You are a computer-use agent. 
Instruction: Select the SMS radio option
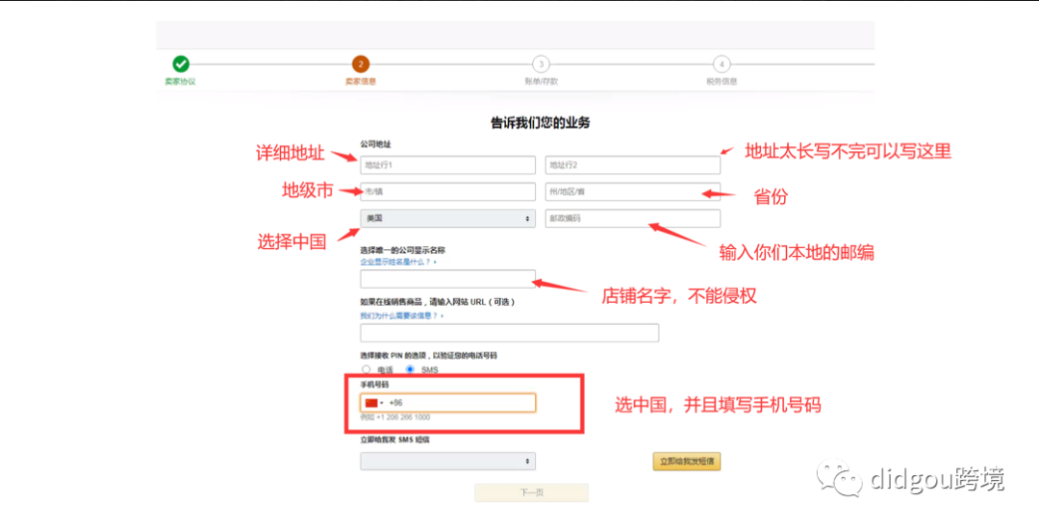pos(410,369)
